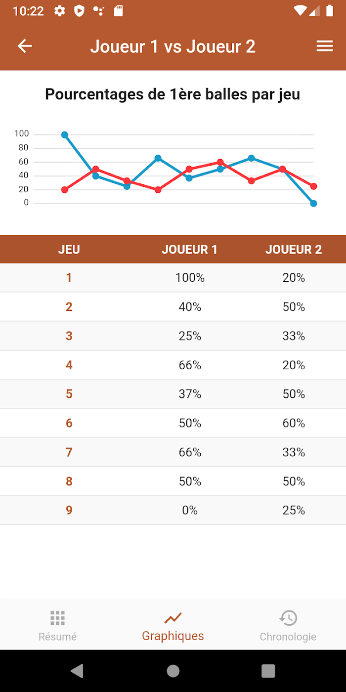This screenshot has width=346, height=692.
Task: Tap the last red data point on chart
Action: click(x=313, y=186)
